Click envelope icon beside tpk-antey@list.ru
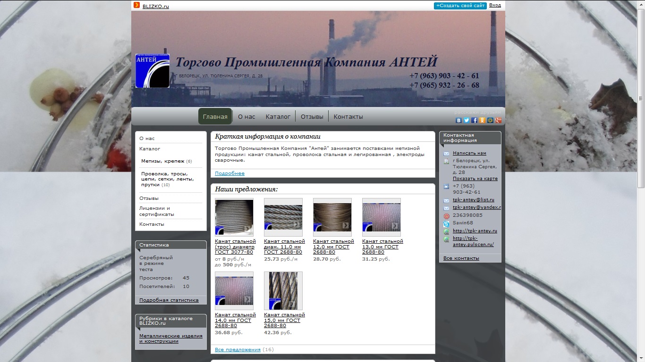The image size is (645, 362). (x=446, y=201)
